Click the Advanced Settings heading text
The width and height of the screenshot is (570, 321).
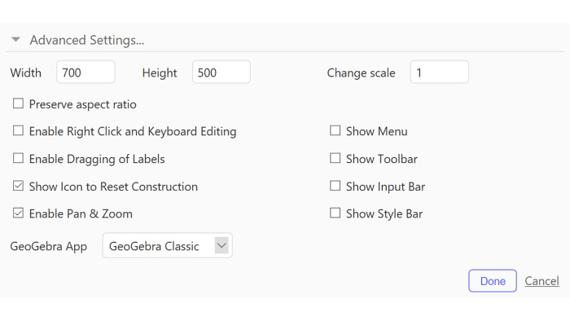pos(87,40)
